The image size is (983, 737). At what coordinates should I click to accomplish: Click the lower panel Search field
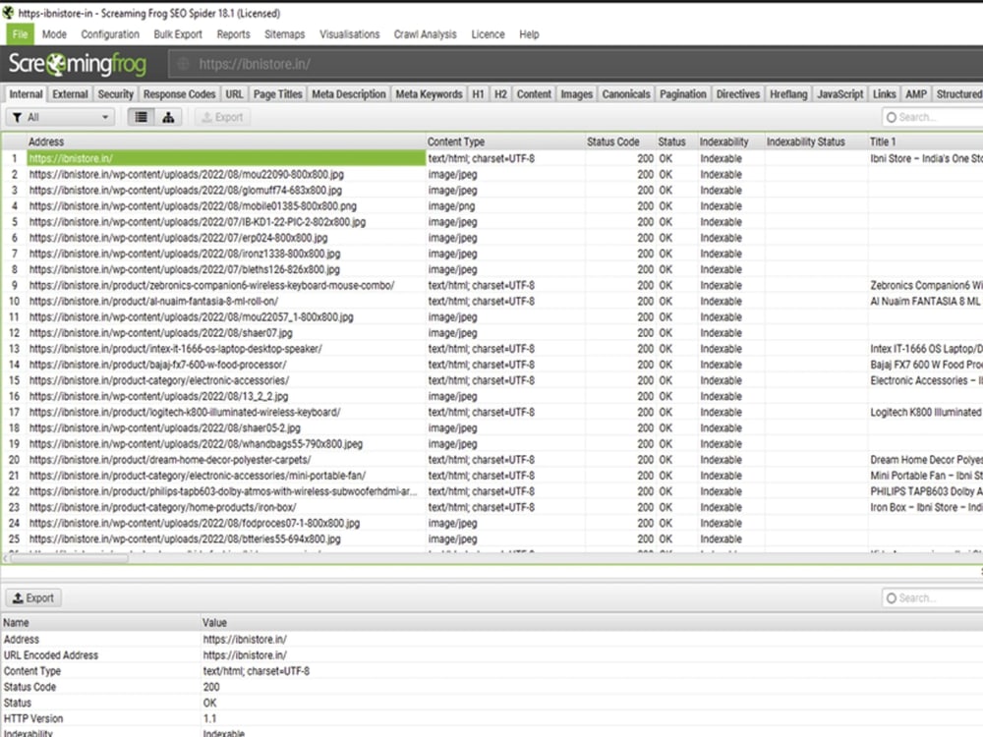click(933, 597)
